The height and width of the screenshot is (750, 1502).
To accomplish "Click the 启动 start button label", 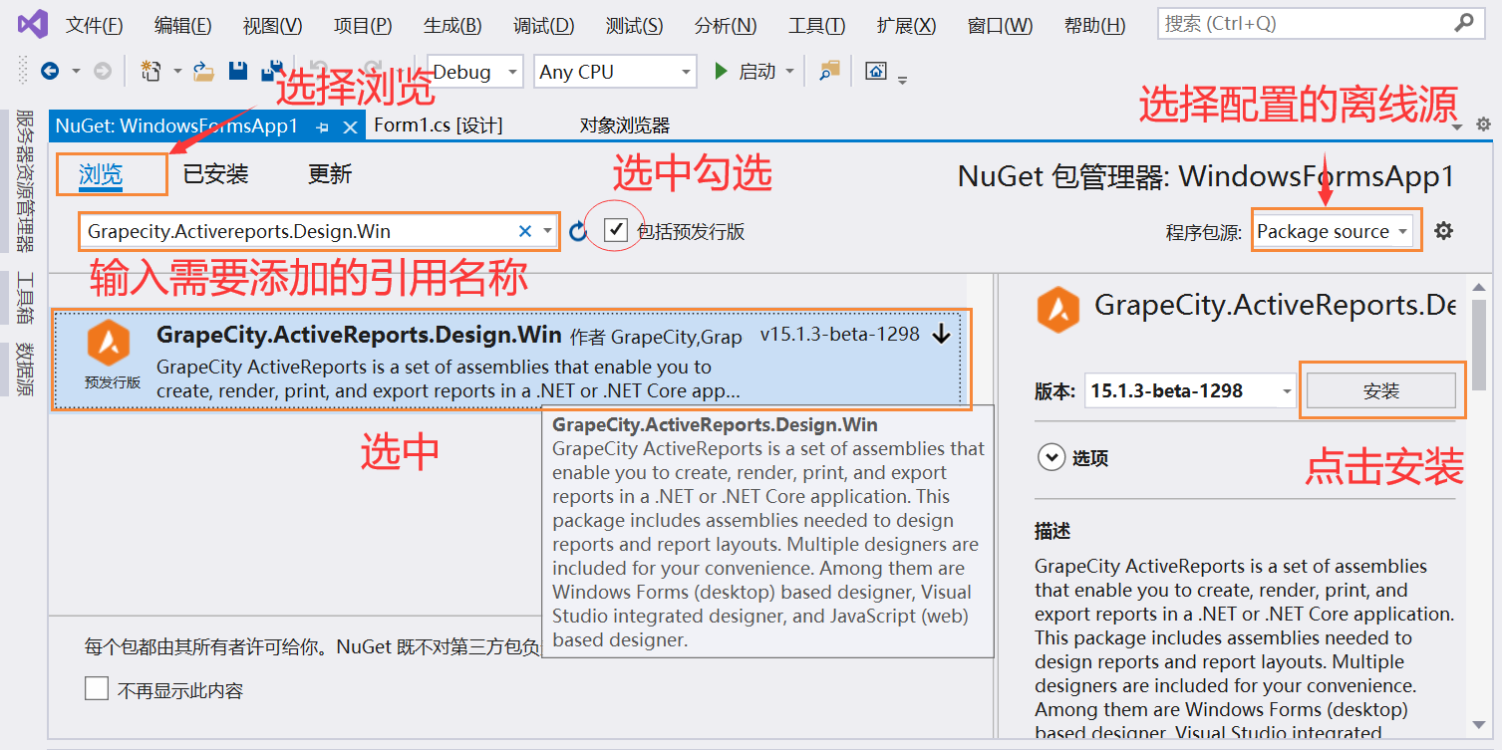I will click(x=756, y=72).
